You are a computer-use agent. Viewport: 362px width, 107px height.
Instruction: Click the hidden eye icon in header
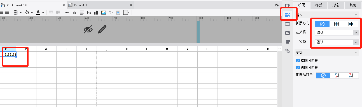click(x=88, y=29)
